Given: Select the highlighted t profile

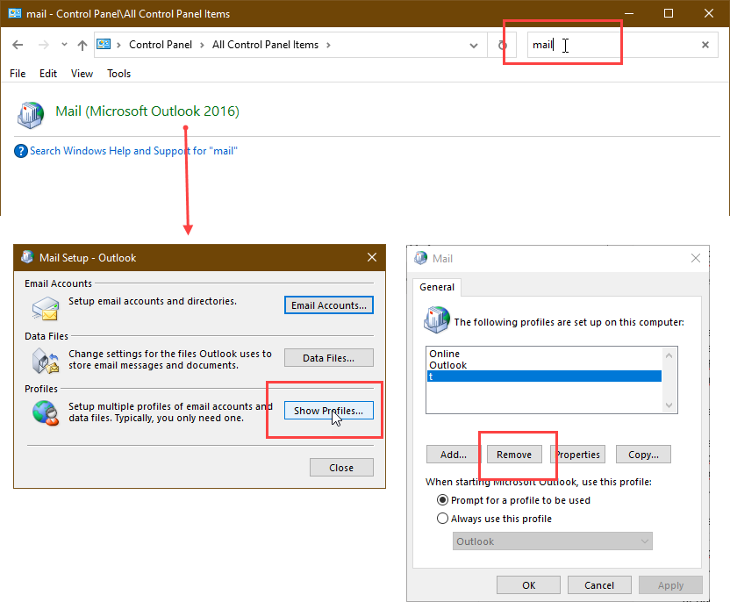Looking at the screenshot, I should [544, 376].
